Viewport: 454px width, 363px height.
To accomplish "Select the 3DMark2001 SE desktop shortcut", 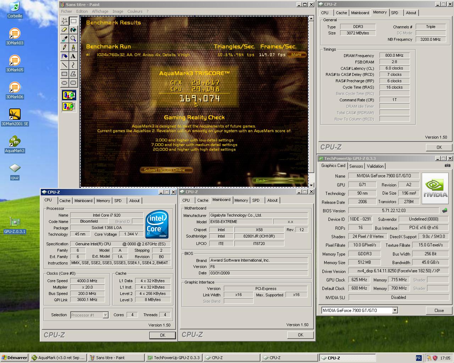I will coord(15,117).
